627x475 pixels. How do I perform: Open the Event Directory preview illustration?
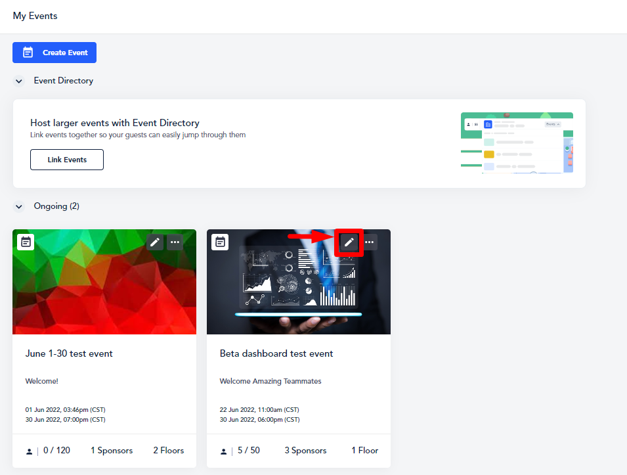(517, 143)
